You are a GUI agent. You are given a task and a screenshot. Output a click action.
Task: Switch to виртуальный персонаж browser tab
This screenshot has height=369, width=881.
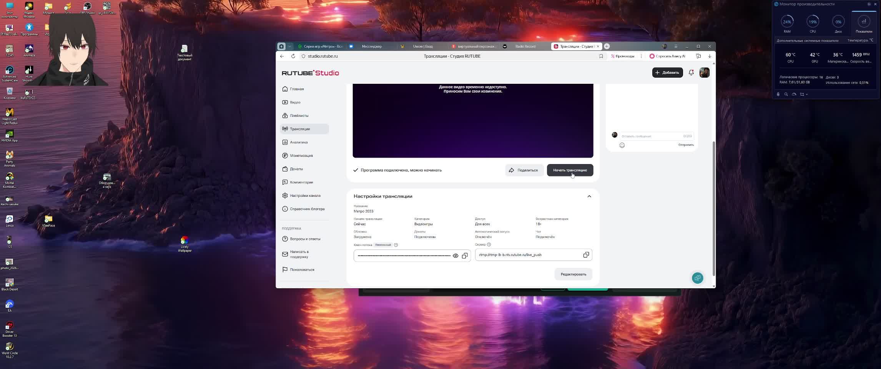point(474,47)
